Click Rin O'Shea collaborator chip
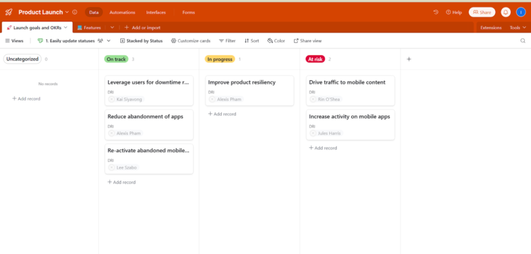Screen dimensions: 531x254 coord(326,100)
